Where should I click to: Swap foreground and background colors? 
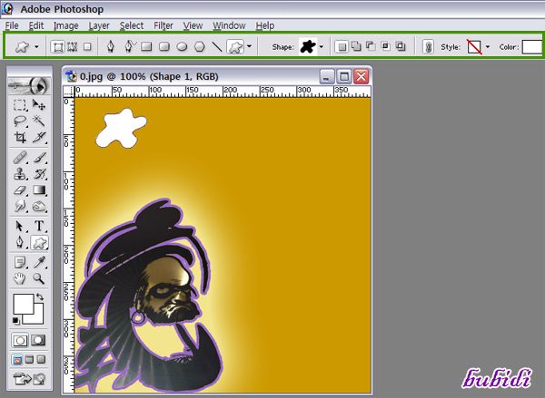coord(40,297)
